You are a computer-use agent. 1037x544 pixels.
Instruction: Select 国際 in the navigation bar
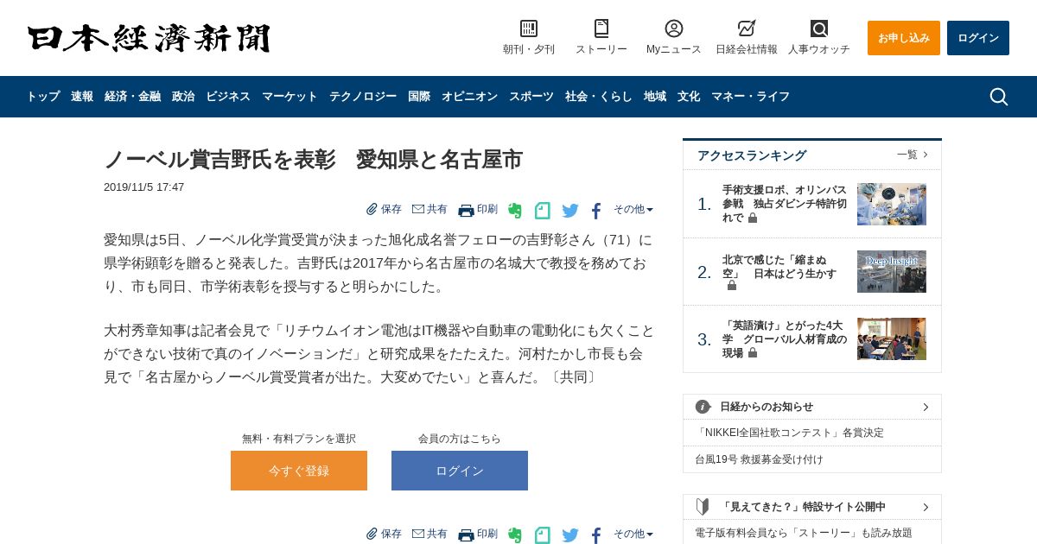[x=419, y=97]
